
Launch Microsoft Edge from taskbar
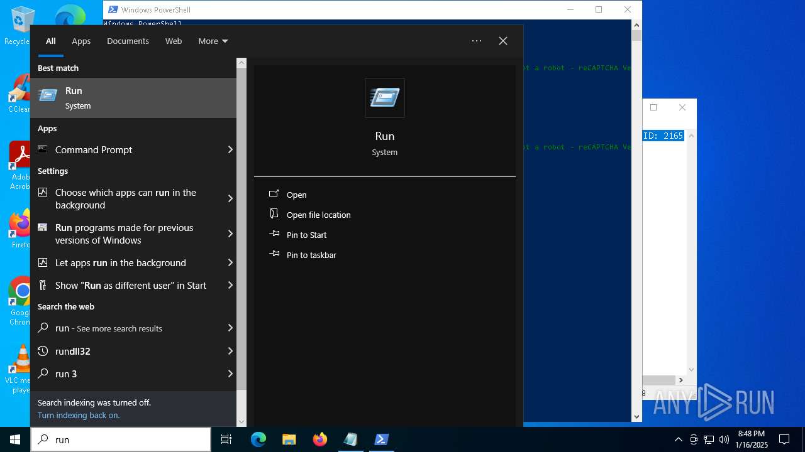pyautogui.click(x=258, y=439)
